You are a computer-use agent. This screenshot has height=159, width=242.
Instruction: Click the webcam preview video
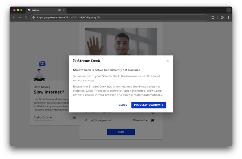tap(121, 41)
